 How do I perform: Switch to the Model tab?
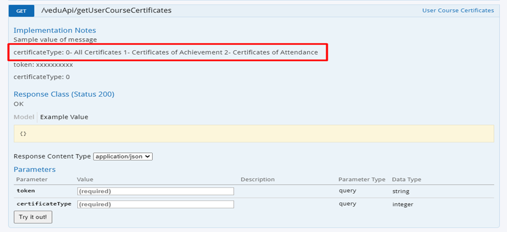tap(24, 117)
